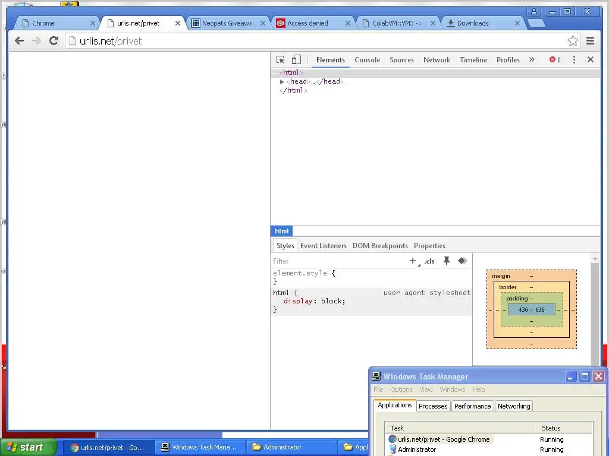Switch to Task Manager Networking tab
This screenshot has height=456, width=609.
click(x=514, y=406)
